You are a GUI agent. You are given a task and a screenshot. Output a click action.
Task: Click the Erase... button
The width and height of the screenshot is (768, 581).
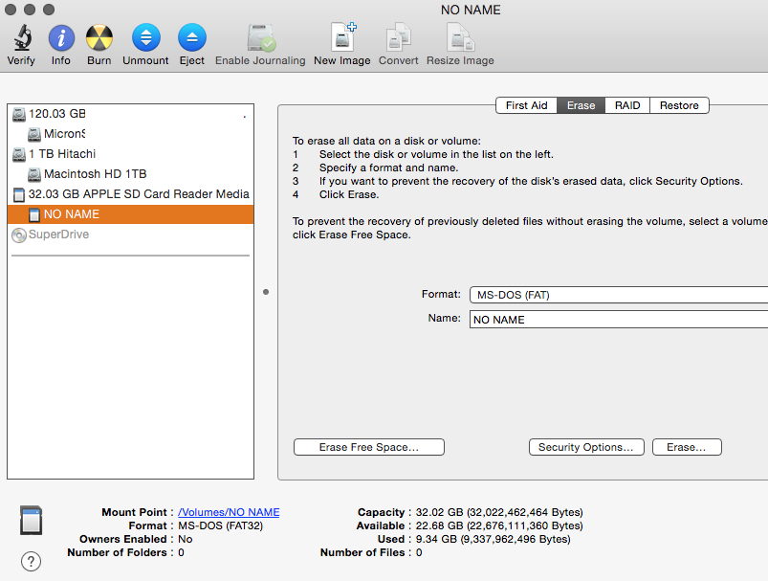click(687, 447)
